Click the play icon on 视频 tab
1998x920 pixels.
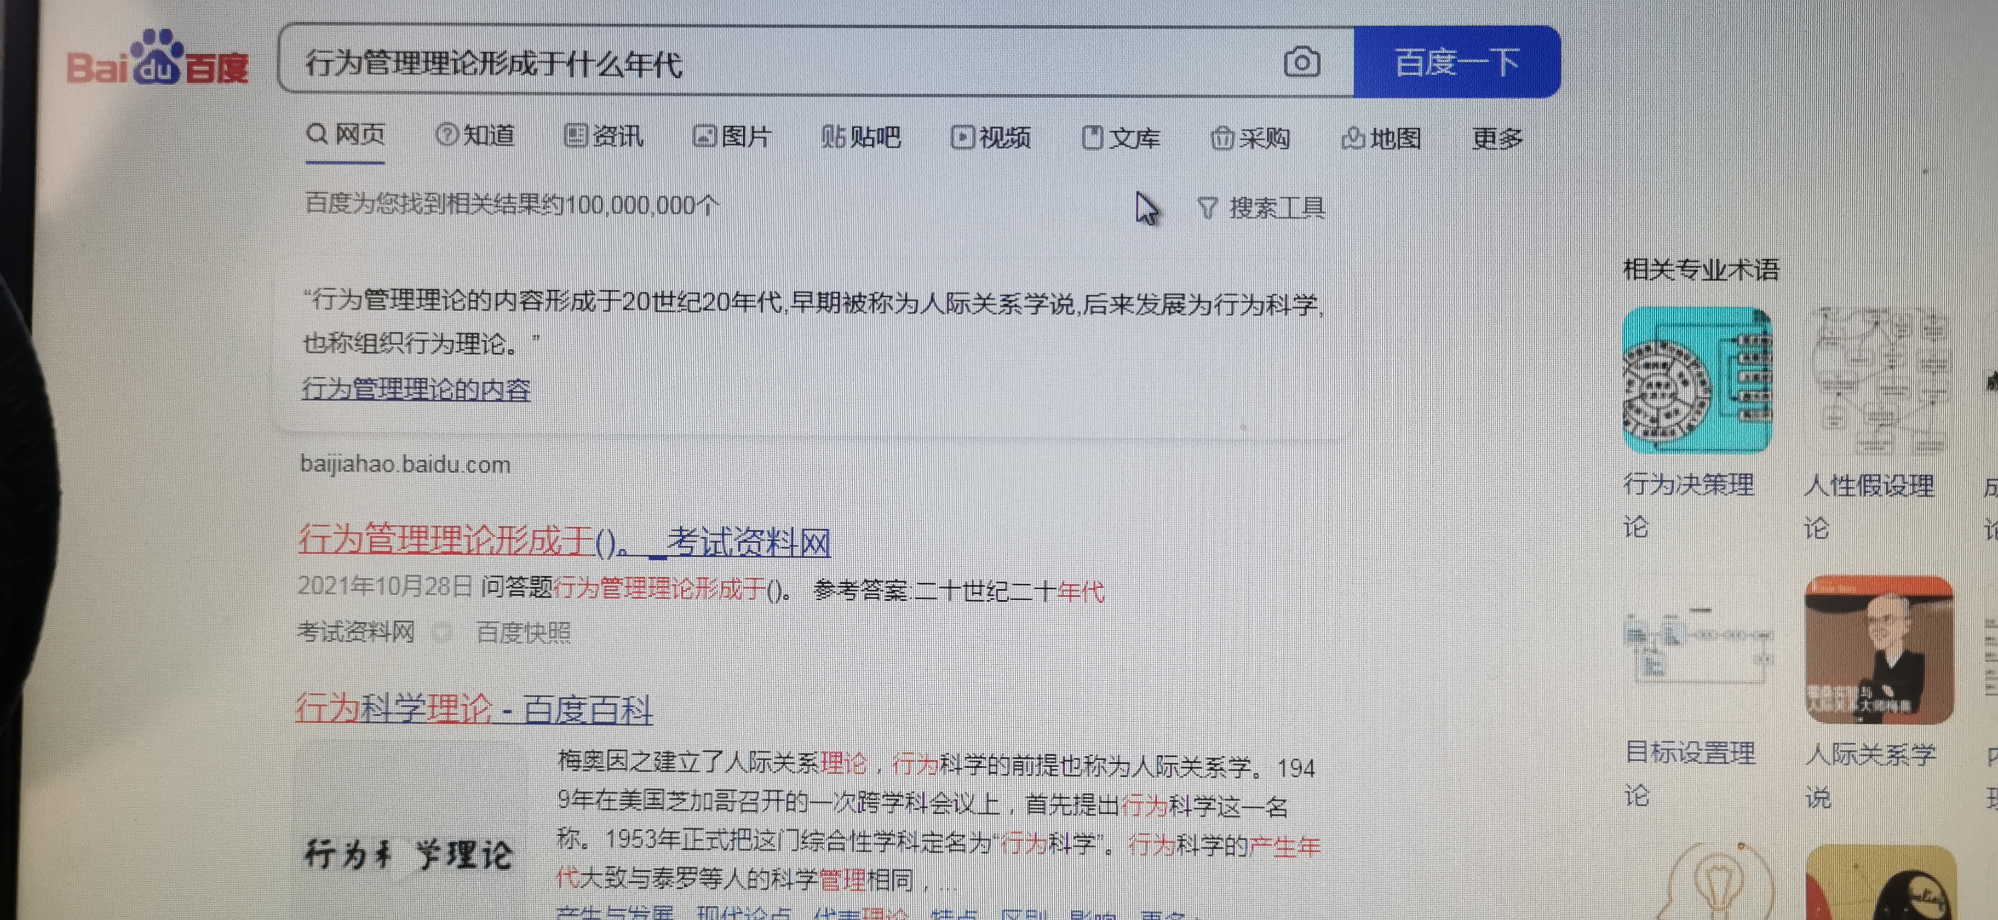[962, 137]
